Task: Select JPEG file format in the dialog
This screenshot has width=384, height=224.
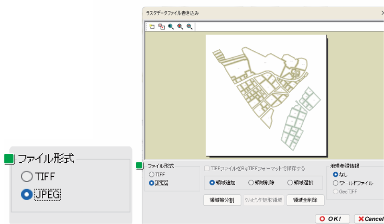Action: pyautogui.click(x=151, y=183)
